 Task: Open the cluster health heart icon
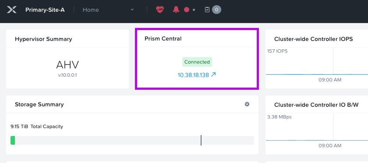(160, 10)
